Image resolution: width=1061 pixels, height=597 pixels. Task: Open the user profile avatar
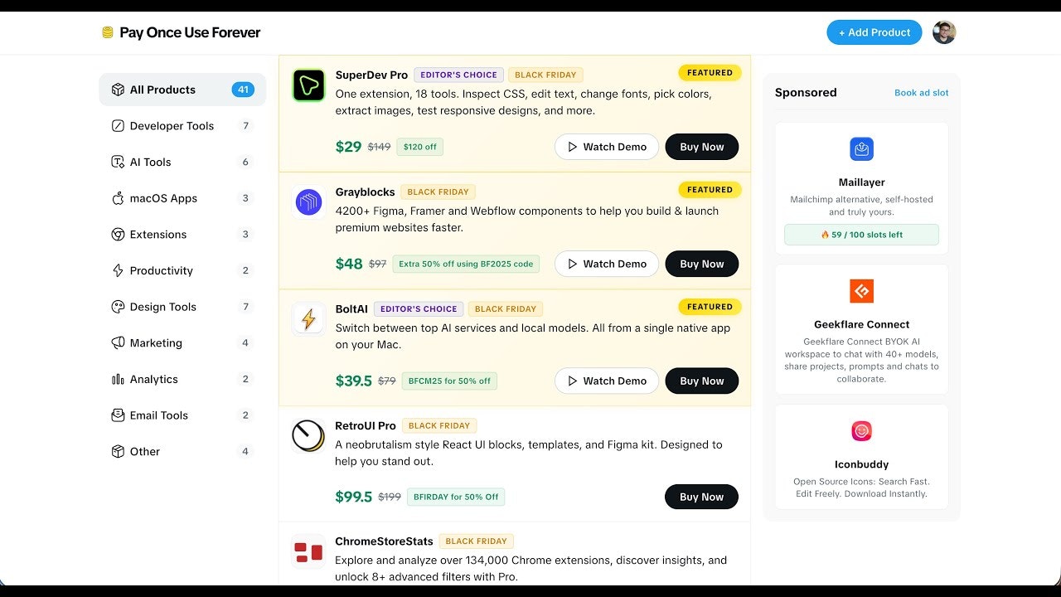944,32
